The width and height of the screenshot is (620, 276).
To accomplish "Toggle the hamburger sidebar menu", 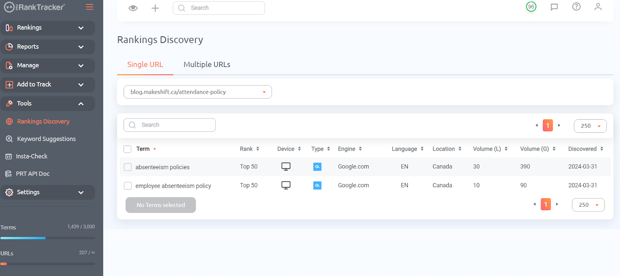I will [90, 7].
